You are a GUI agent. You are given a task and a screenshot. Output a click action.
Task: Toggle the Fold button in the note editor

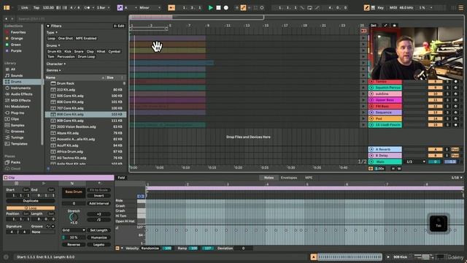pos(121,178)
